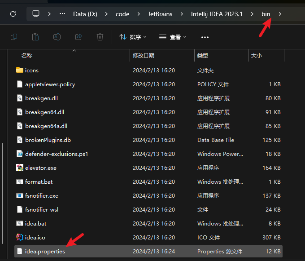Click the breakgen64.dll file icon
Image resolution: width=305 pixels, height=261 pixels.
tap(20, 112)
